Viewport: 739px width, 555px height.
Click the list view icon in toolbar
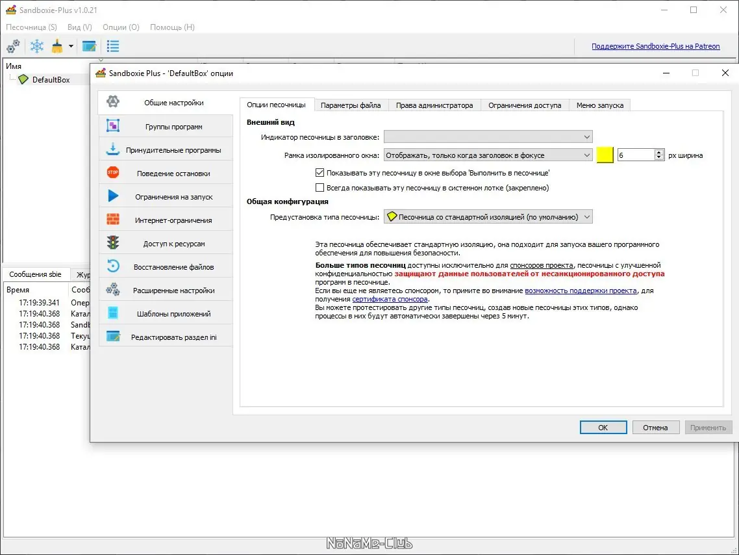[x=112, y=46]
